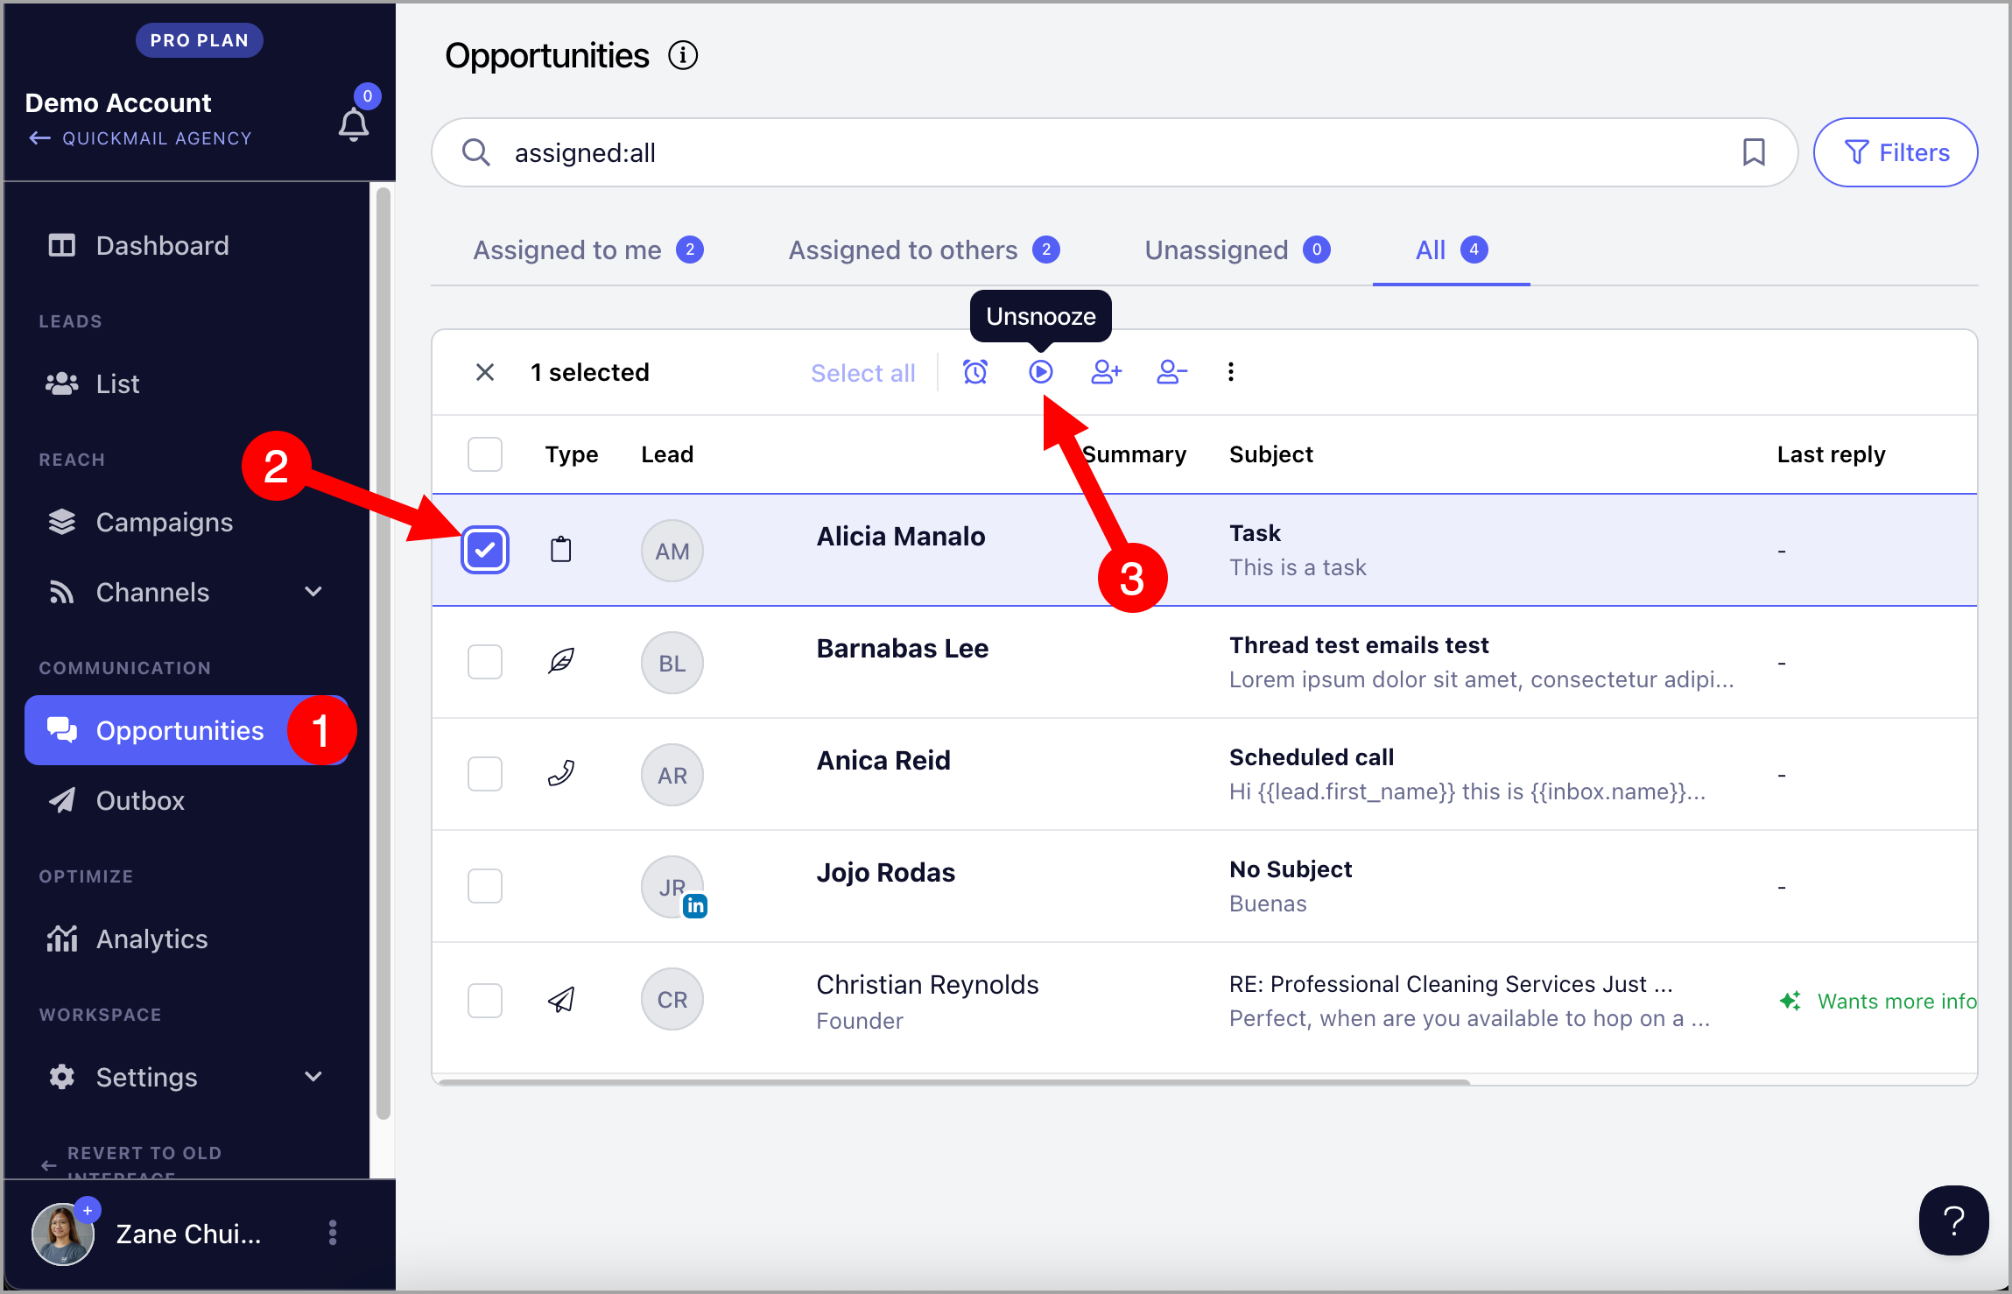
Task: Clear selection with the X icon
Action: point(485,372)
